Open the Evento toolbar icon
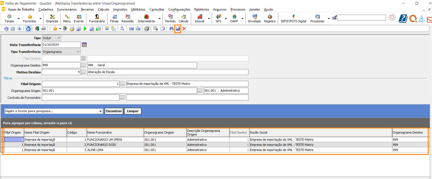This screenshot has width=432, height=179. click(79, 18)
